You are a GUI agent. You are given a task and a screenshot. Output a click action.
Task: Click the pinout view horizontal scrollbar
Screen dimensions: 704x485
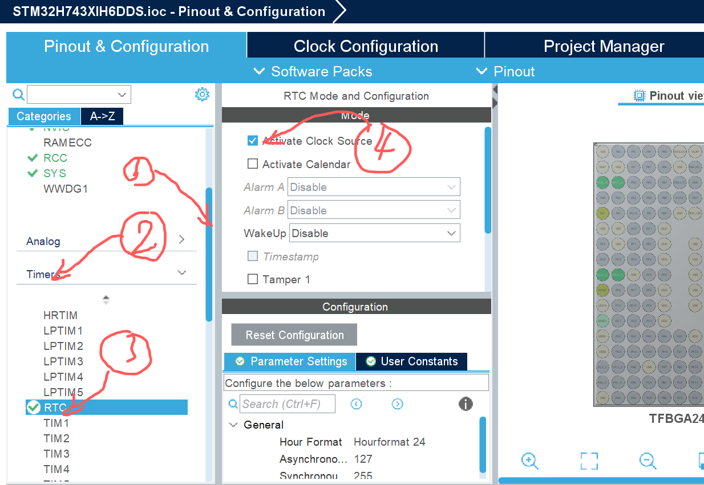click(x=601, y=480)
